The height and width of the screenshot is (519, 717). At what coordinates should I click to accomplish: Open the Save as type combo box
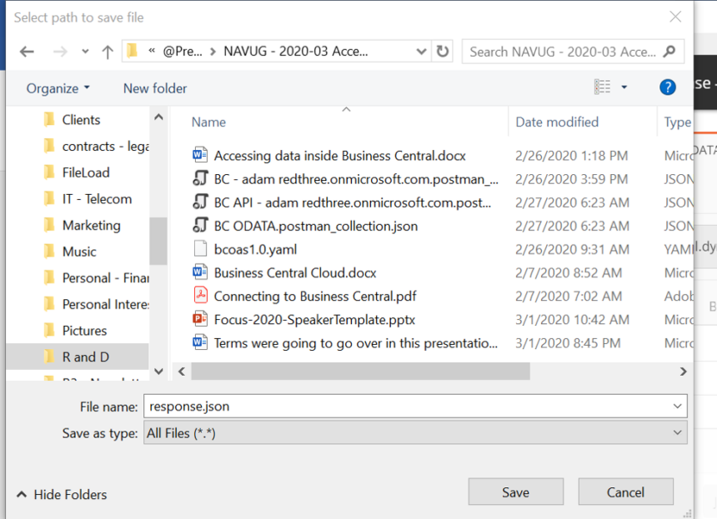coord(415,432)
